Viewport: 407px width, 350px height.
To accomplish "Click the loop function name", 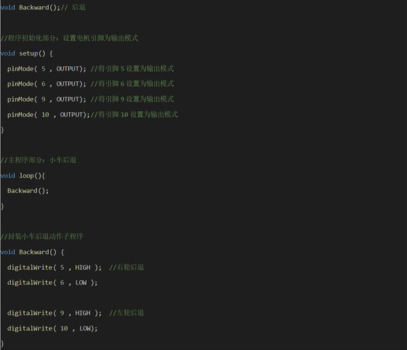I will [27, 175].
